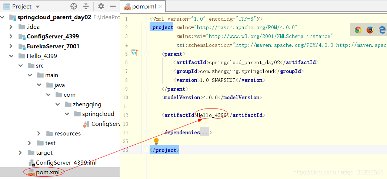387x179 pixels.
Task: Expand the target folder
Action: pos(20,153)
